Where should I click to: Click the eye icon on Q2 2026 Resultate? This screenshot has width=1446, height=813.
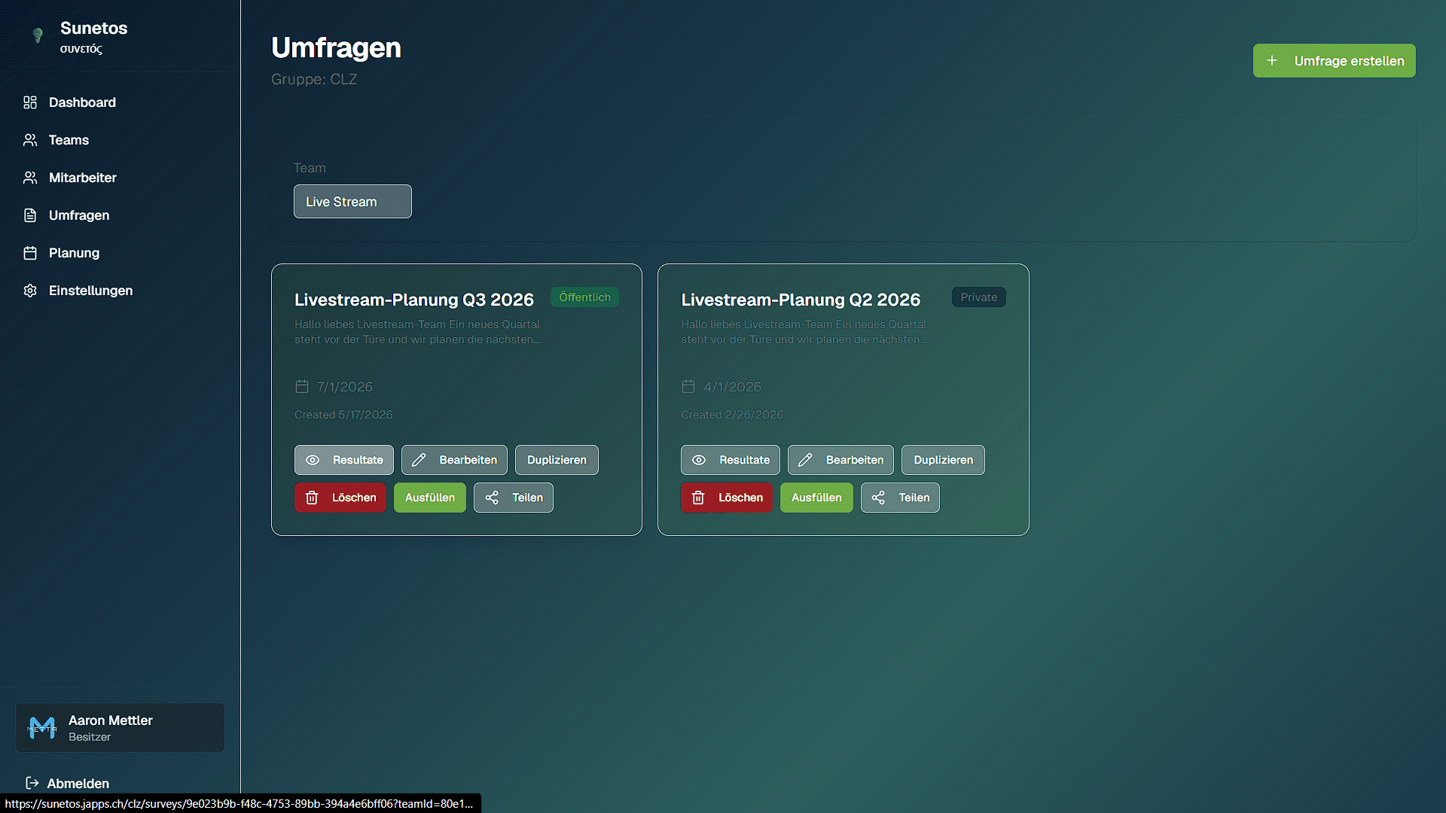[x=699, y=460]
